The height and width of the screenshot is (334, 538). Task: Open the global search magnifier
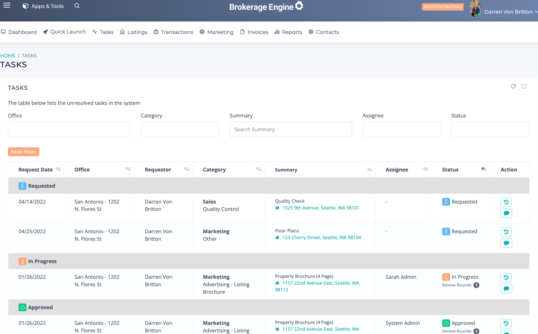click(x=77, y=6)
